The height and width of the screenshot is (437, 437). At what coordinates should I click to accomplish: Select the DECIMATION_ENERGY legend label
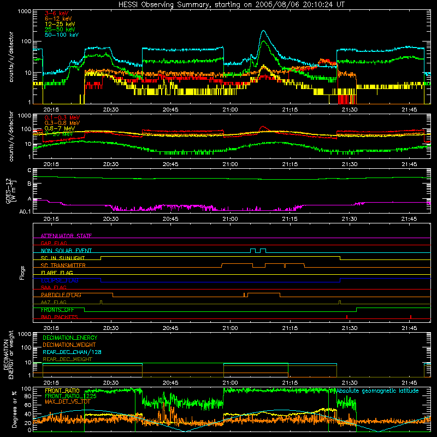pos(70,338)
